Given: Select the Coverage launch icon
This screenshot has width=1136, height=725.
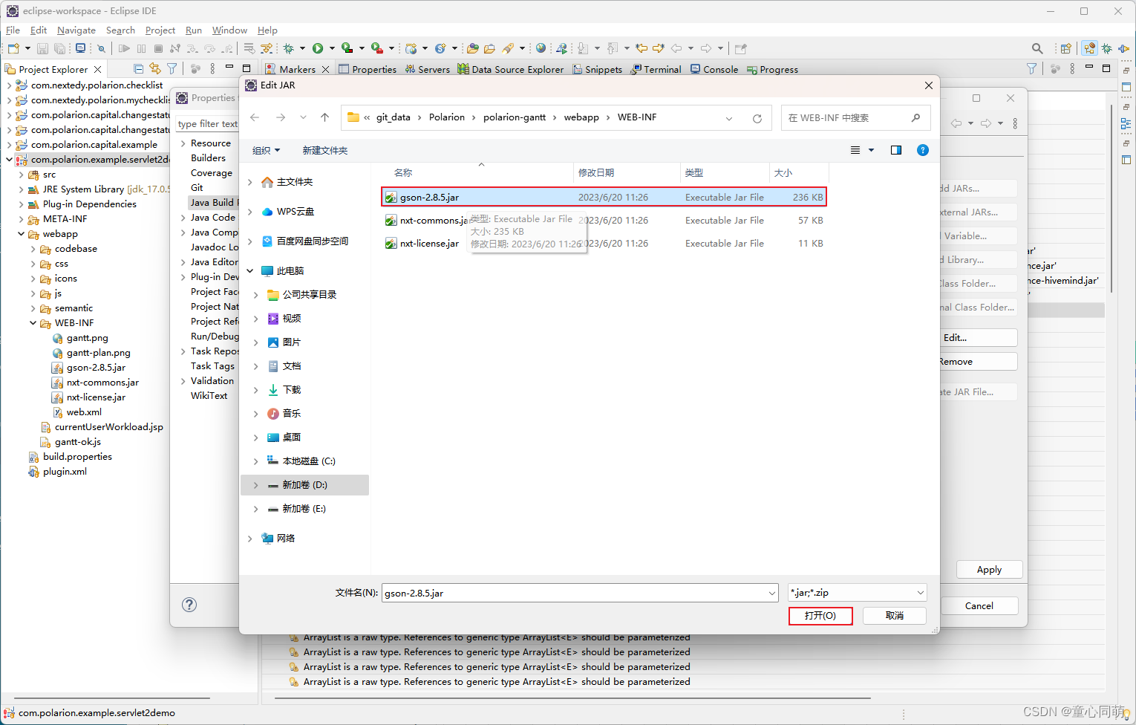Looking at the screenshot, I should (347, 48).
